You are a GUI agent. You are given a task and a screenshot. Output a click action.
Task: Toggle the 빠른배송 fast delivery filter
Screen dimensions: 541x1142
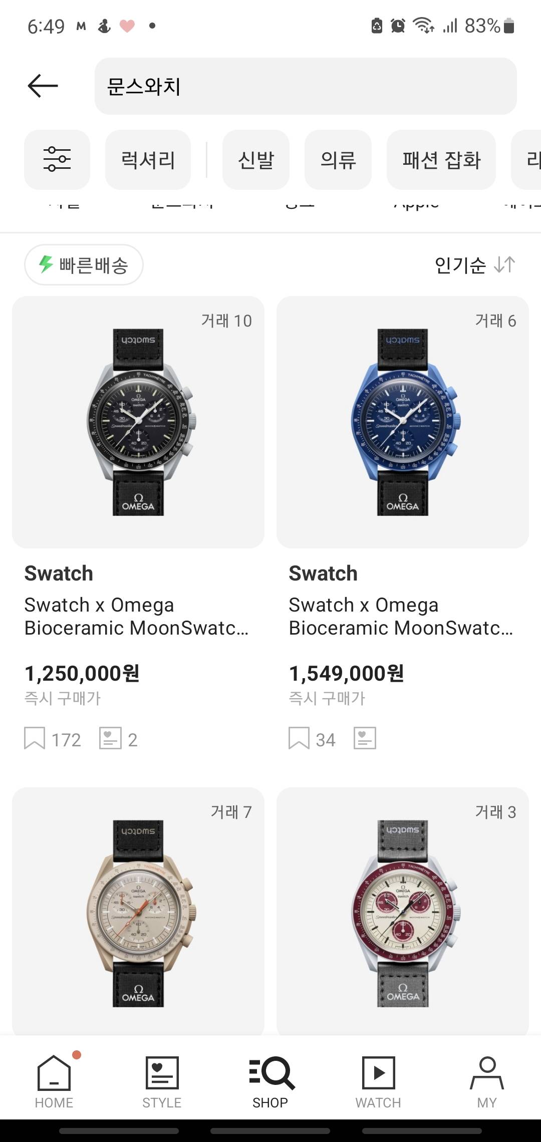click(84, 264)
